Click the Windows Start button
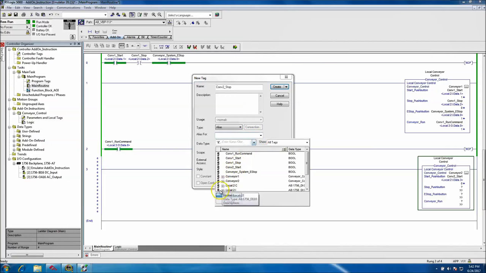 click(6, 269)
